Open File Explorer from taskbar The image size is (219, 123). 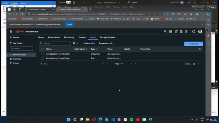(88, 120)
